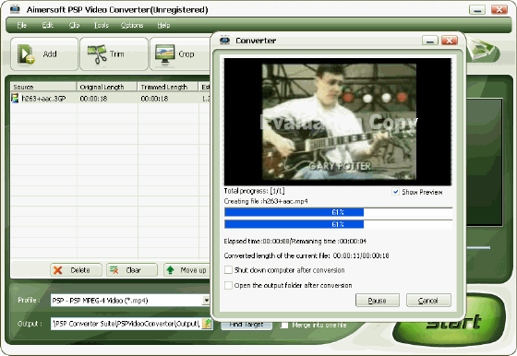The height and width of the screenshot is (356, 517).
Task: Open the Edit menu
Action: tap(47, 25)
